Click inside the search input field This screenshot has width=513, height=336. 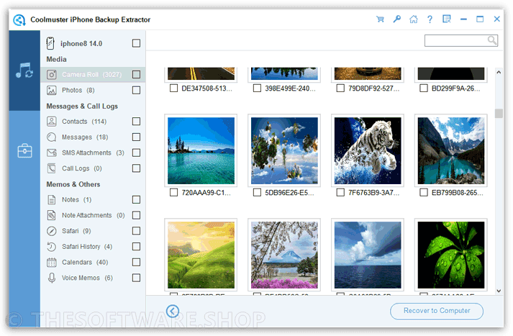click(x=456, y=40)
